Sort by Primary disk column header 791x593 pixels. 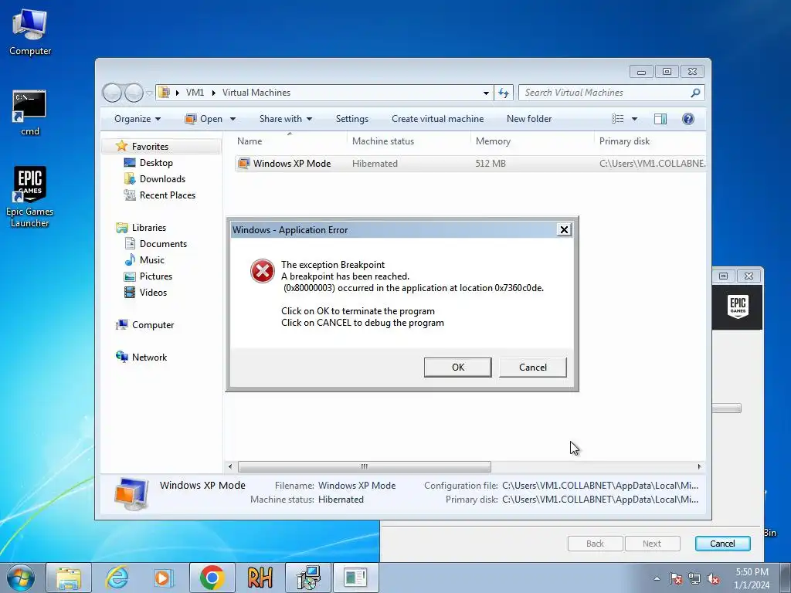(650, 141)
